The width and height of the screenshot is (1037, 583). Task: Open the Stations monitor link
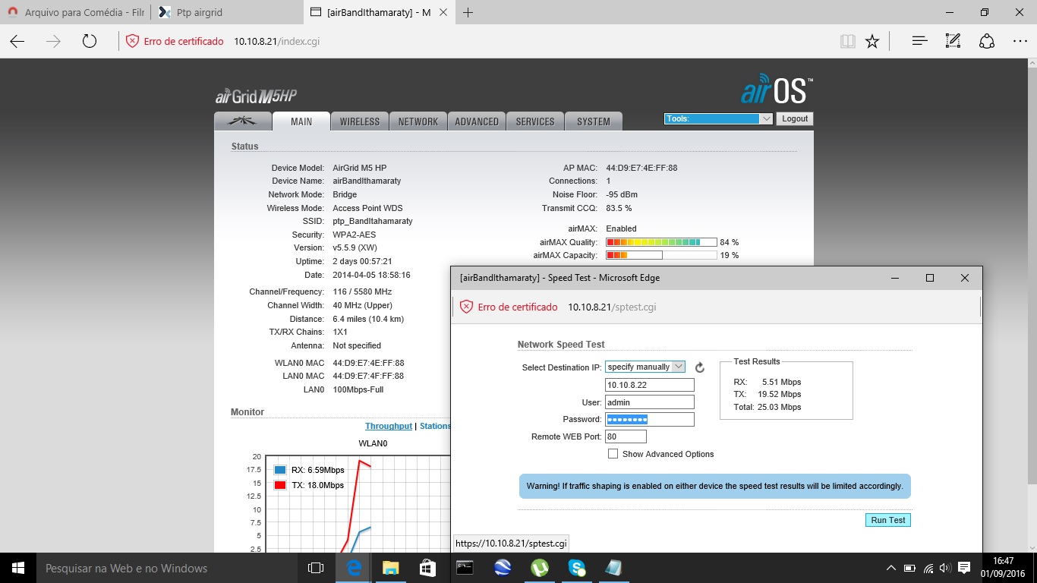coord(435,427)
